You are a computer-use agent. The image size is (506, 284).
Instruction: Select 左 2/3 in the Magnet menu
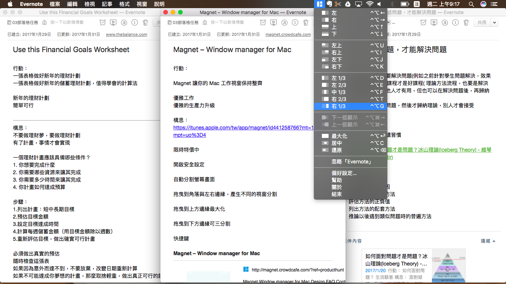[350, 85]
